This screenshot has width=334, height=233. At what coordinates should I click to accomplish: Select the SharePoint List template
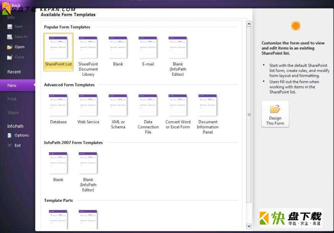[59, 52]
